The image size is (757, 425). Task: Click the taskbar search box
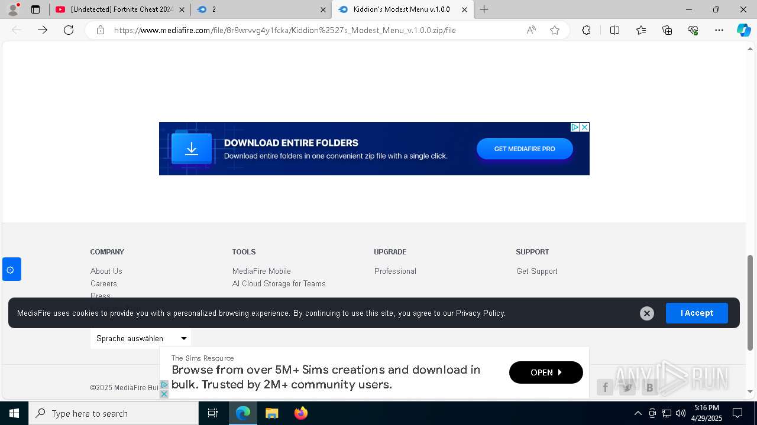[x=114, y=413]
